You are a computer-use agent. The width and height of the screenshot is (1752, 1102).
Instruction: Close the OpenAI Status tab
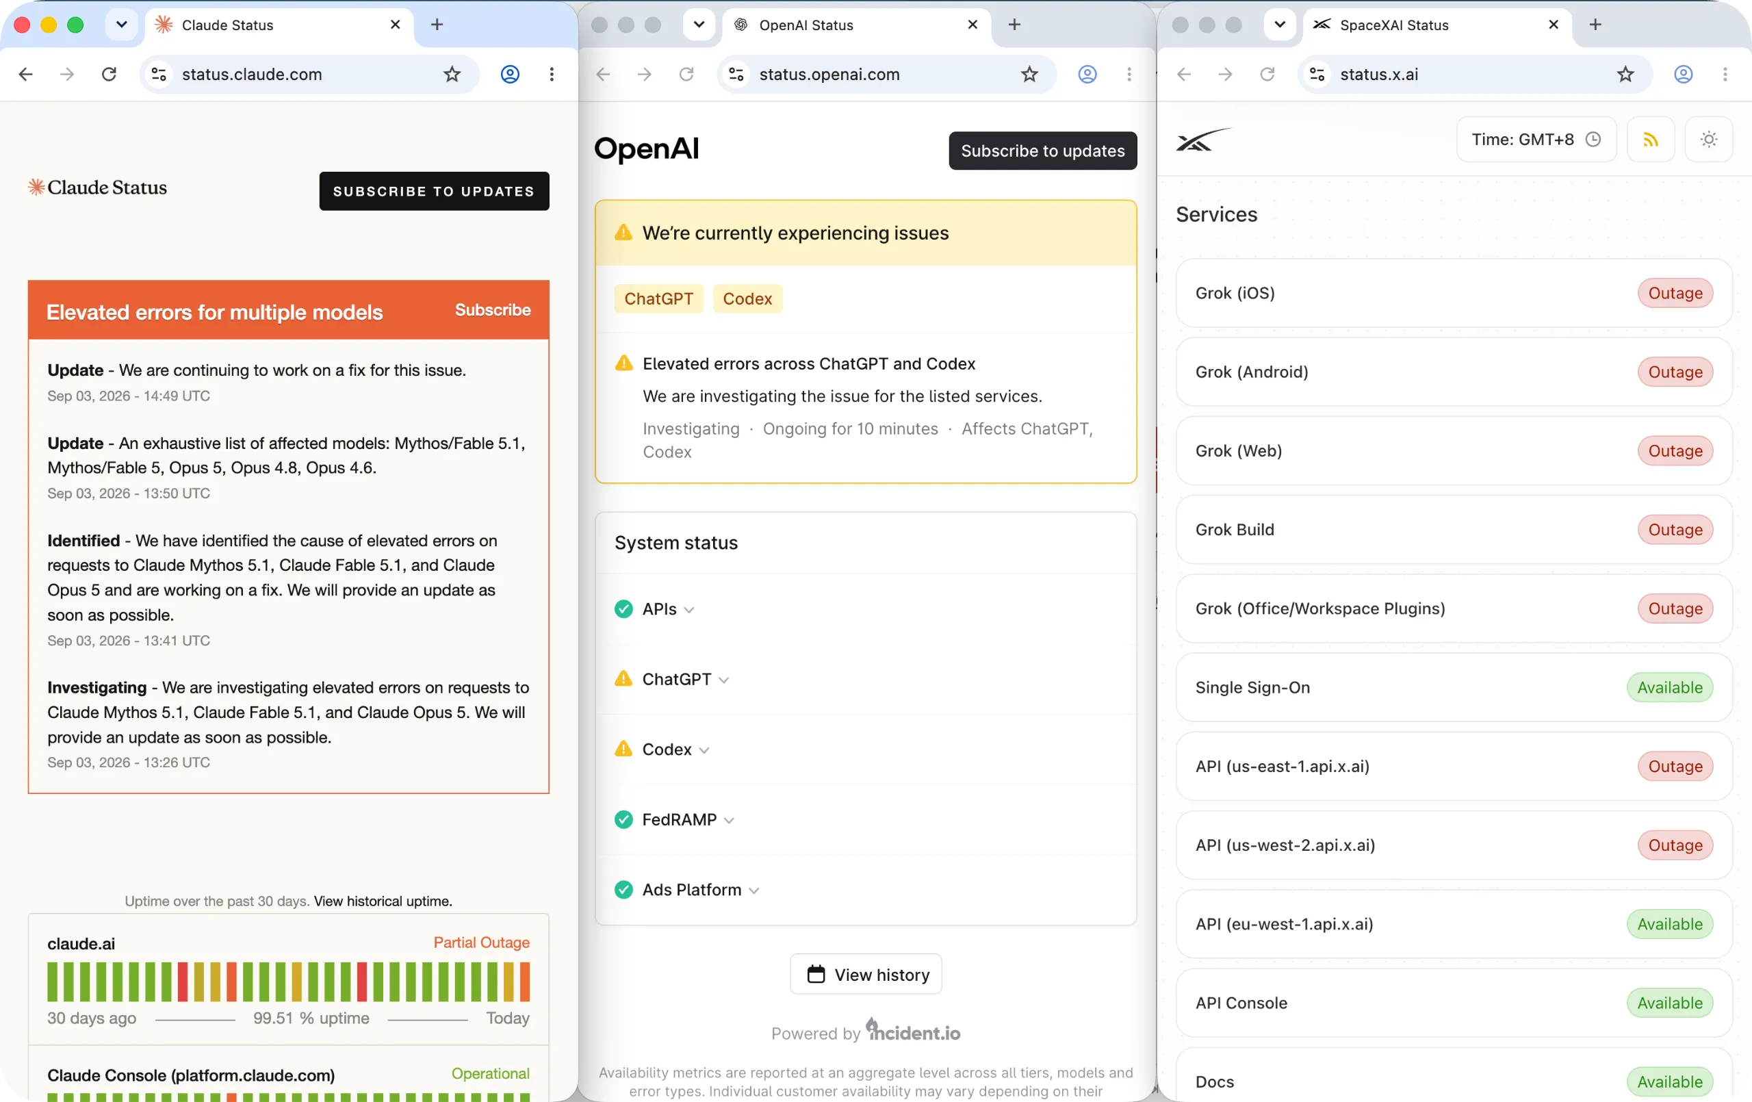point(972,25)
